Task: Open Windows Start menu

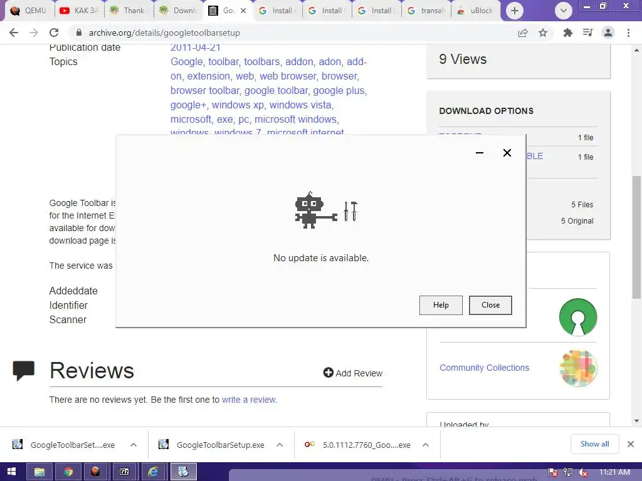Action: [x=11, y=472]
